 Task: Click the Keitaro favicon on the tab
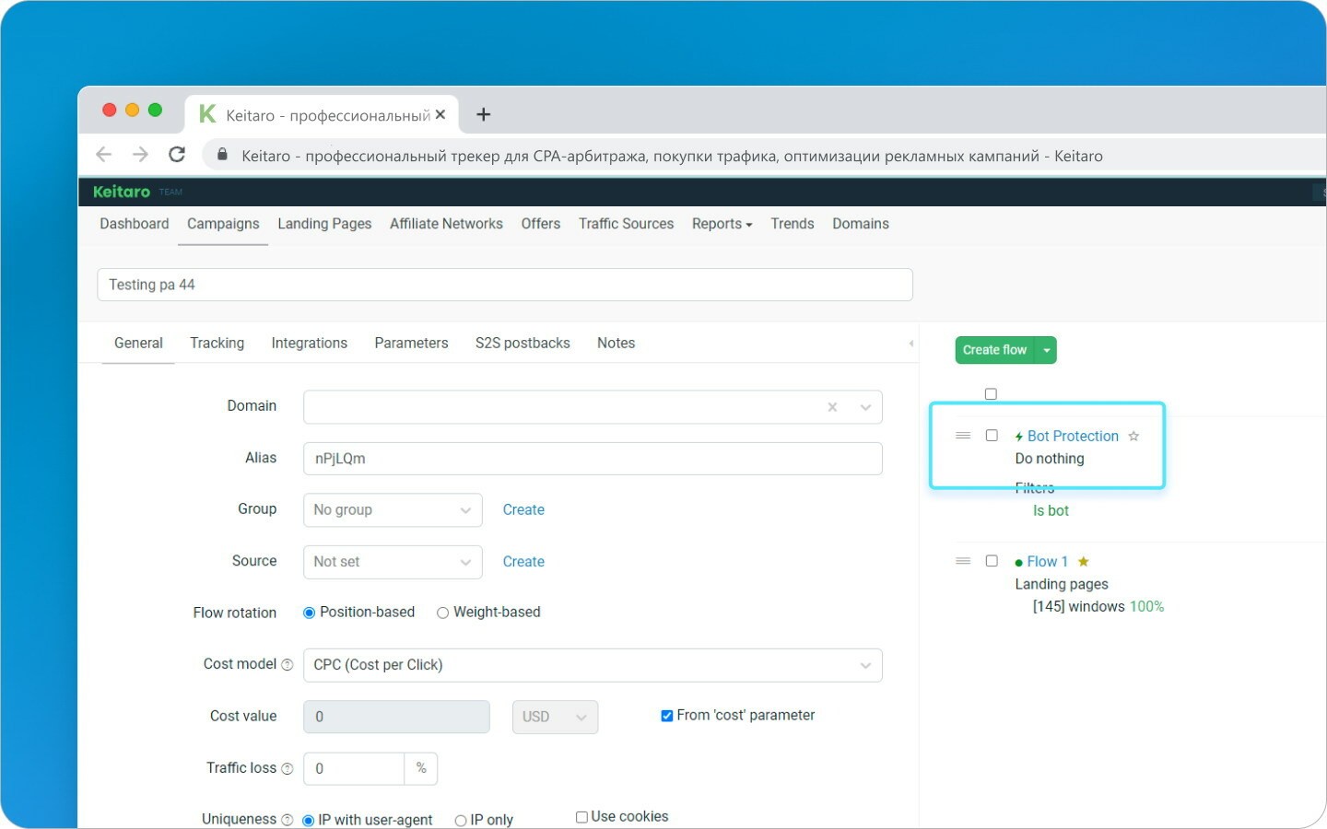click(207, 114)
